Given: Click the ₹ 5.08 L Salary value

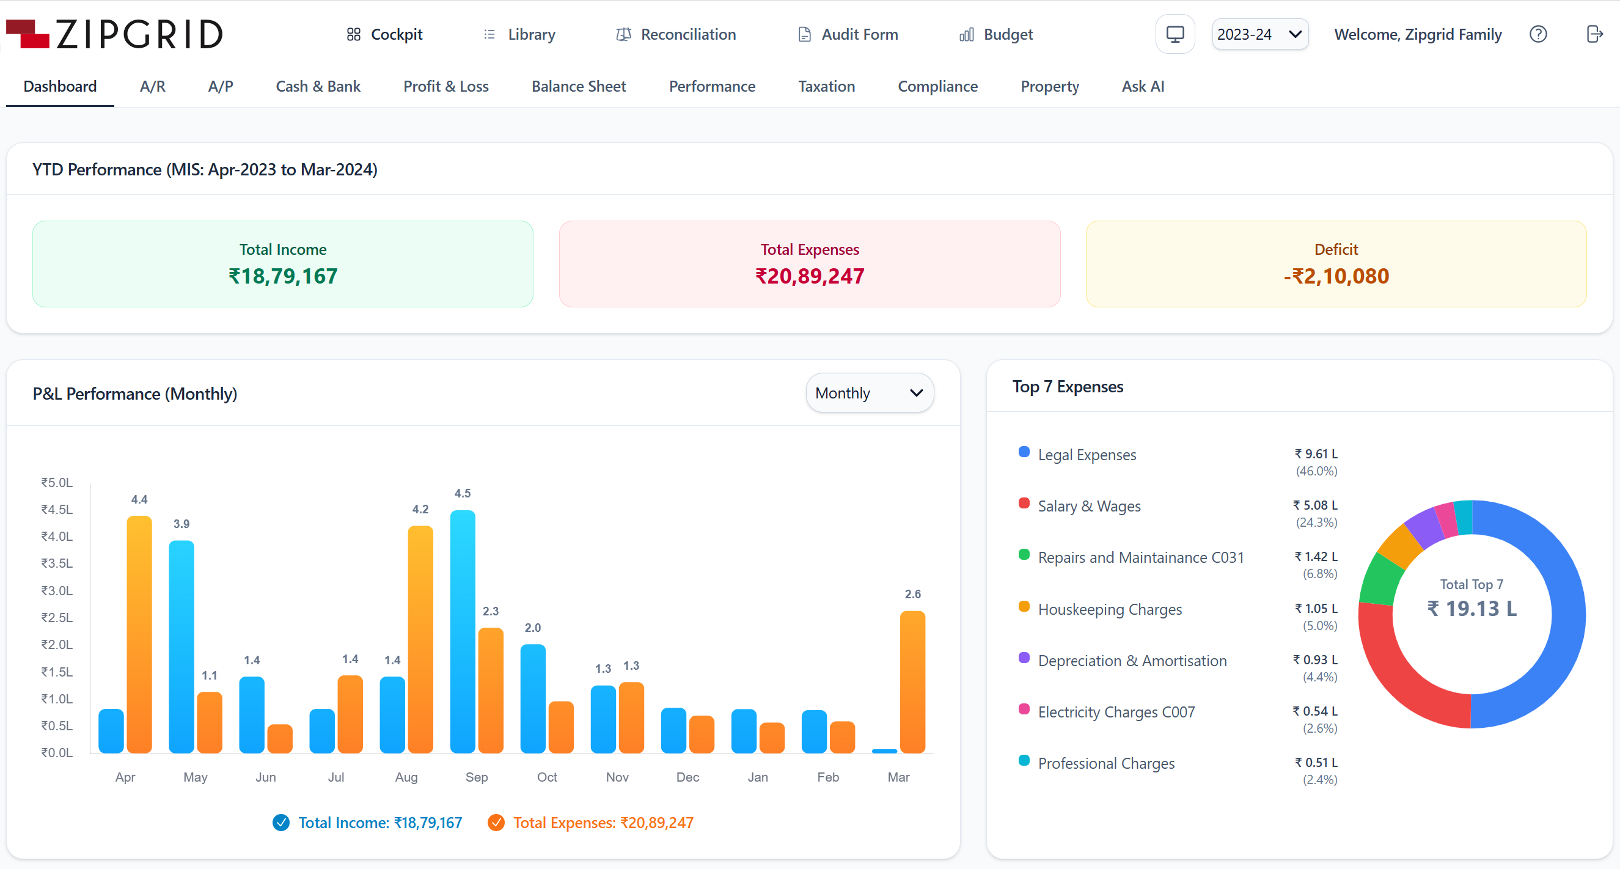Looking at the screenshot, I should 1315,505.
